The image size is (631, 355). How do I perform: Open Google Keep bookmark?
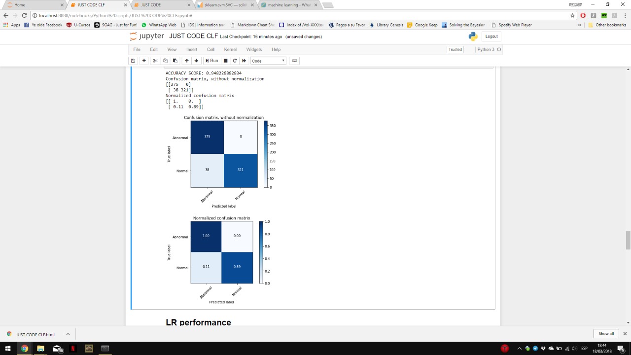coord(422,25)
